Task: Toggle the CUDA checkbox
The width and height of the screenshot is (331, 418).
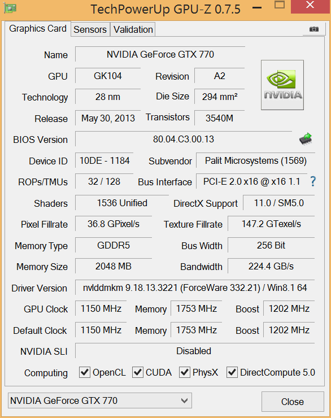Action: [137, 372]
